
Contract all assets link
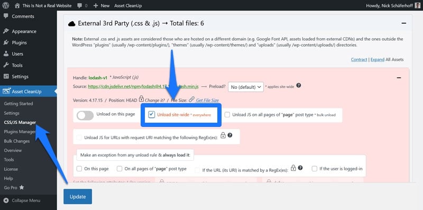tap(359, 60)
